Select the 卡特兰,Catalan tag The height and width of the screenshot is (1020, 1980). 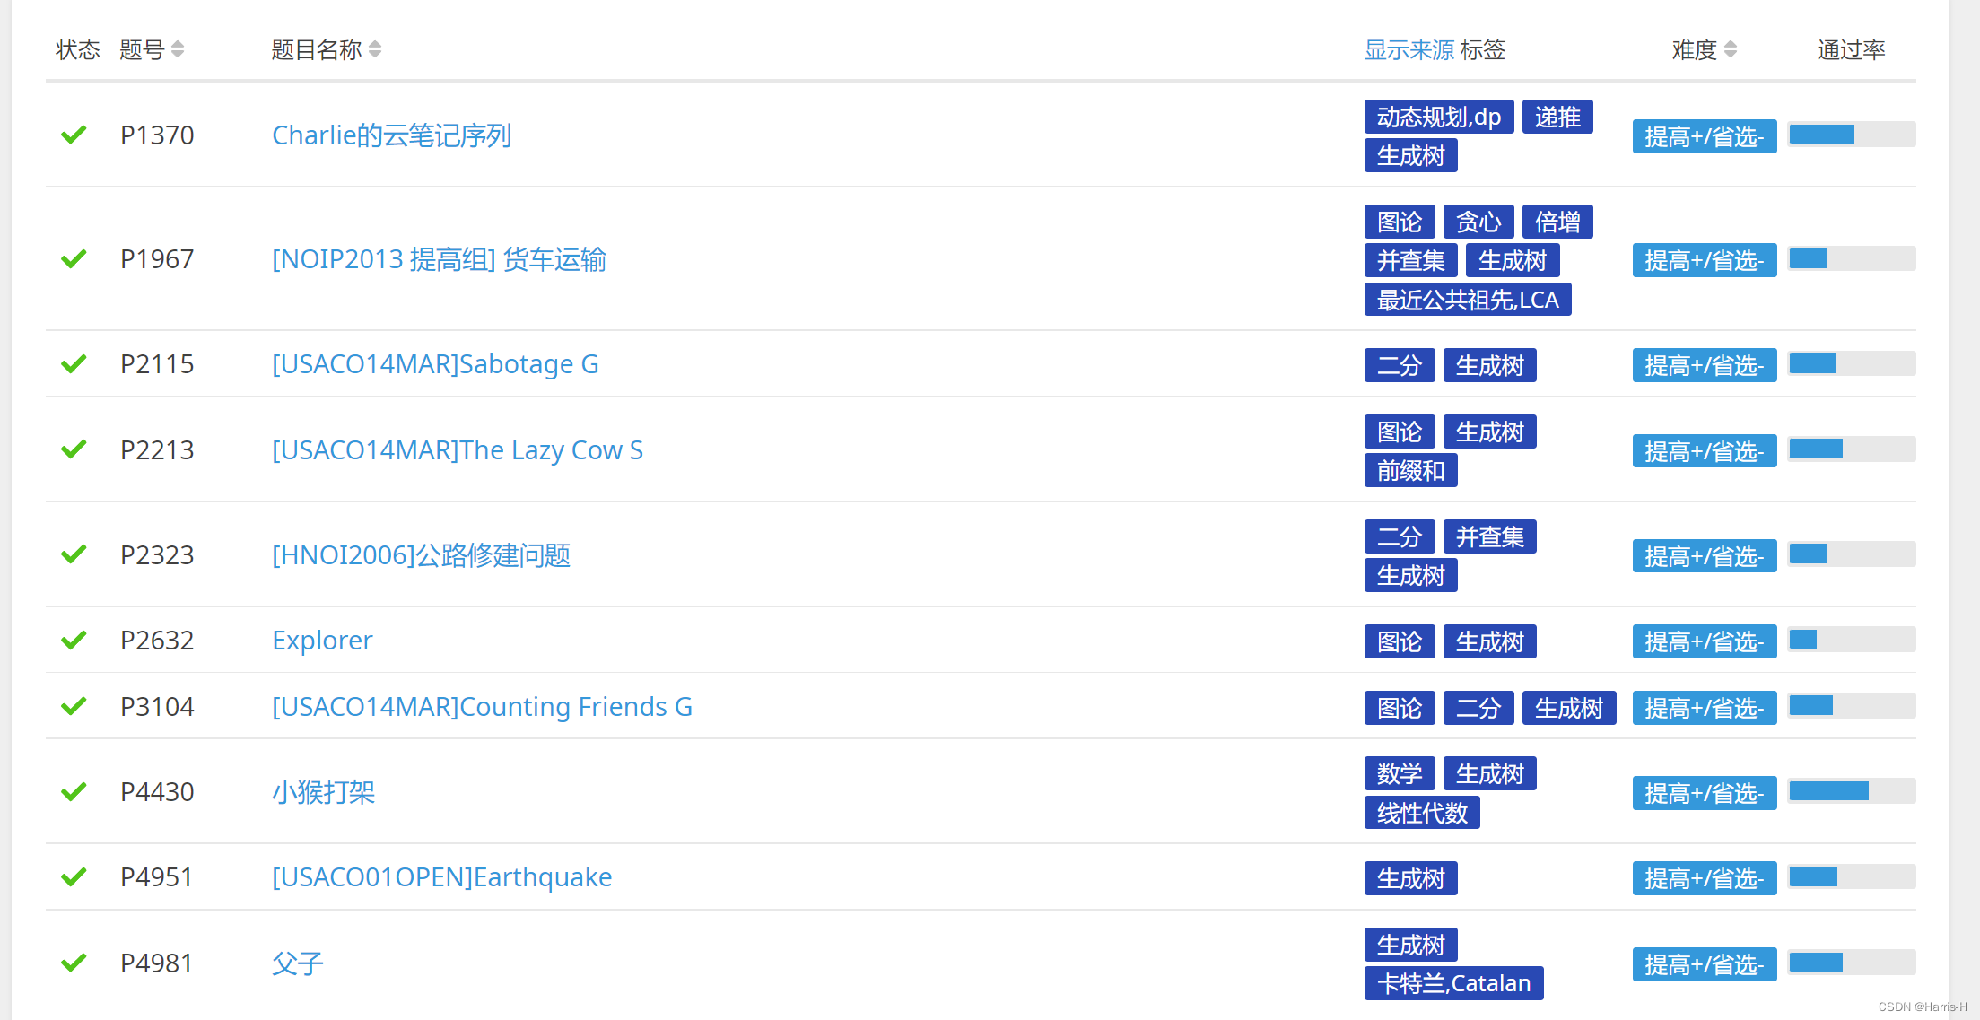pyautogui.click(x=1453, y=983)
